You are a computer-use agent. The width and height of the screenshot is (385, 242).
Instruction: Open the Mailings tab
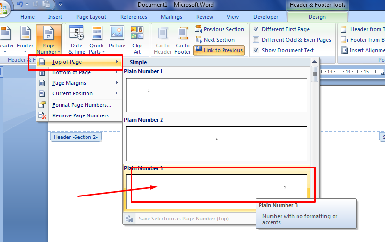pyautogui.click(x=172, y=17)
